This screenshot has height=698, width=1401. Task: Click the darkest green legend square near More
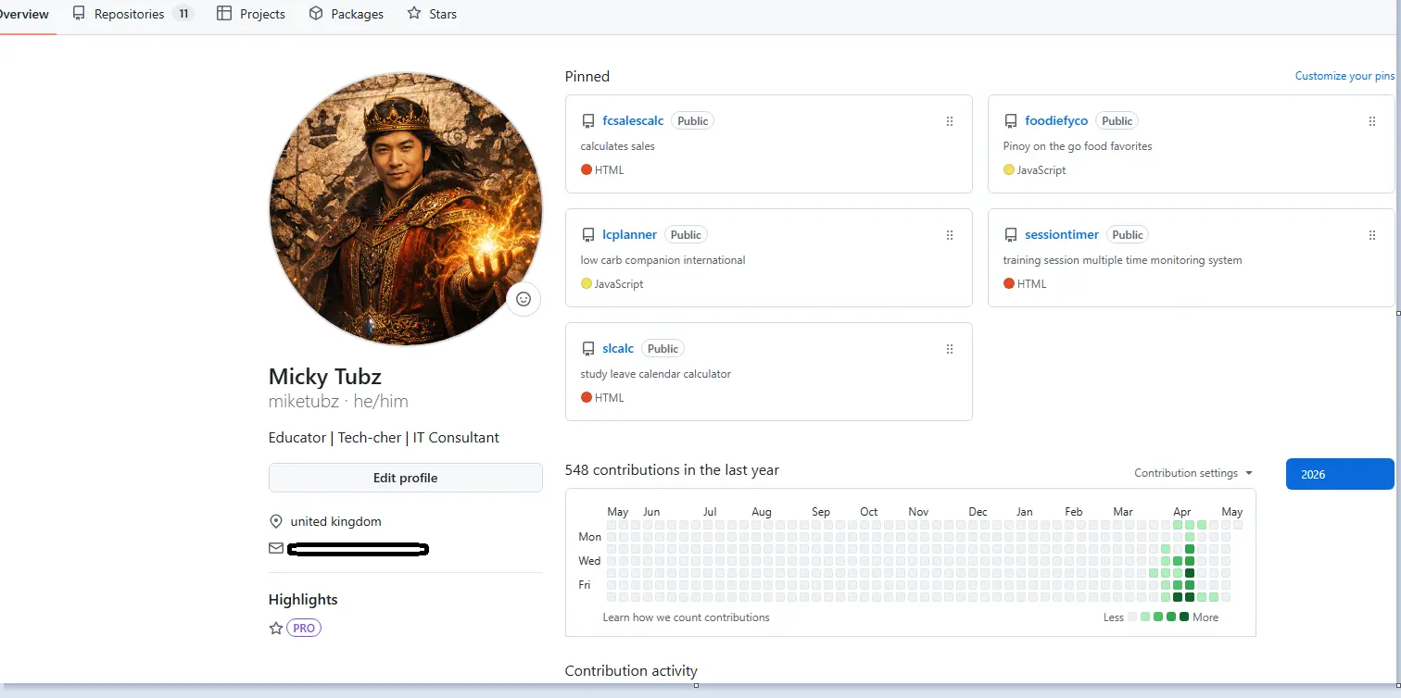[x=1184, y=617]
